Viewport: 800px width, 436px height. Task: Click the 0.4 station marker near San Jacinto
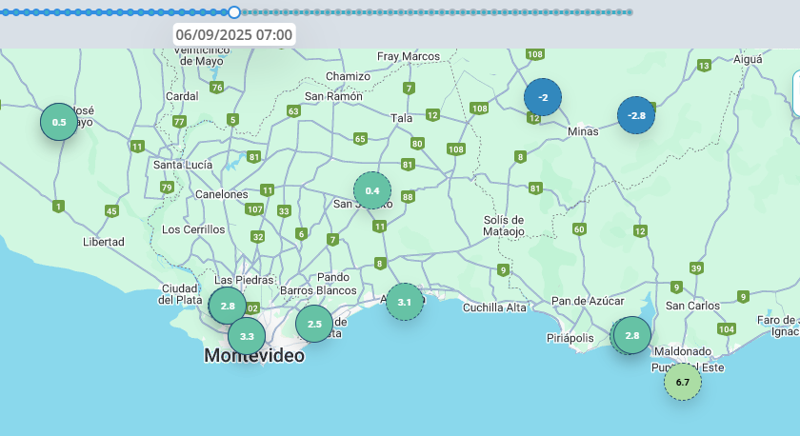(372, 190)
